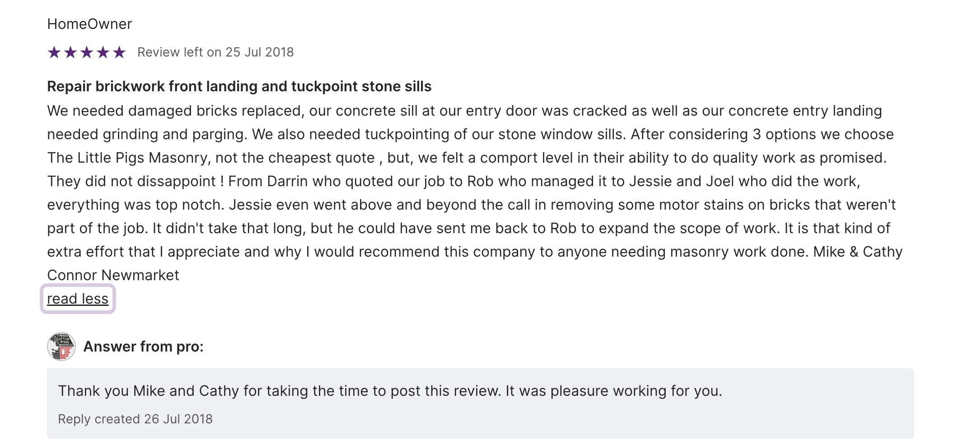Click the line starting "extra effort that I appreciate"
The width and height of the screenshot is (972, 441).
click(475, 252)
